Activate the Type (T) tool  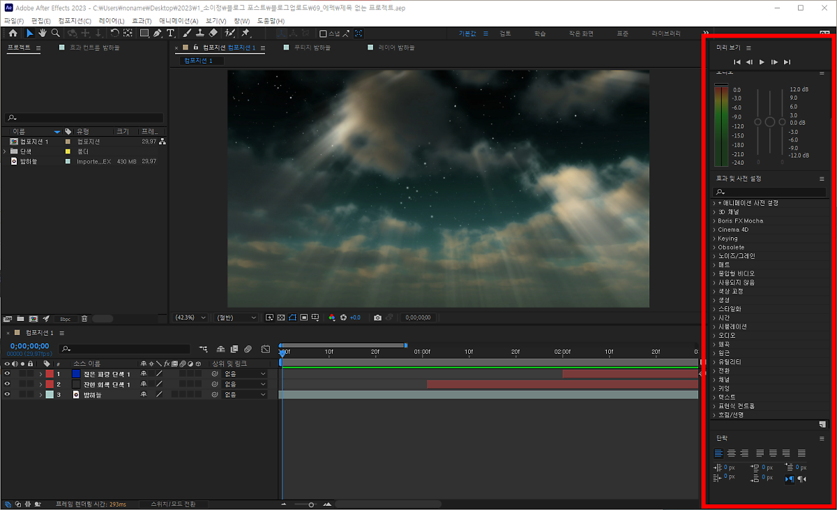click(x=170, y=33)
